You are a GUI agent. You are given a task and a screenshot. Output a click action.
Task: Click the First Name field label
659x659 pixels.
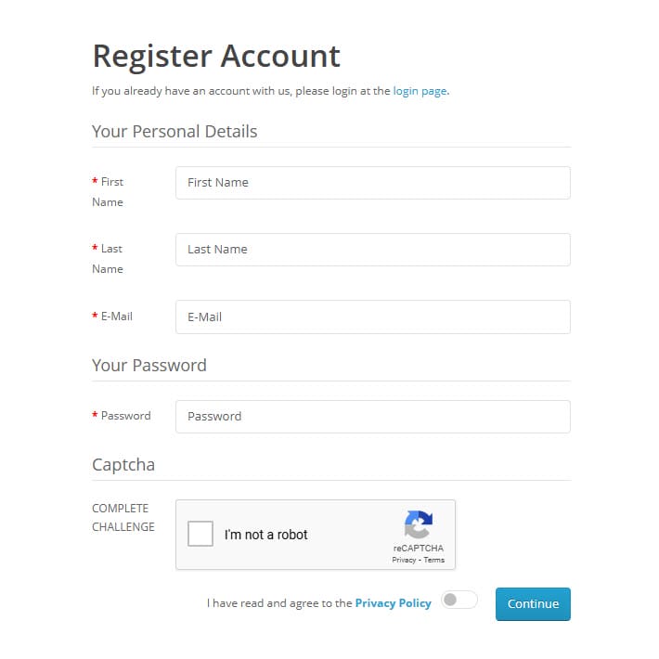click(108, 192)
